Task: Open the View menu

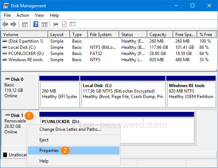Action: point(39,15)
